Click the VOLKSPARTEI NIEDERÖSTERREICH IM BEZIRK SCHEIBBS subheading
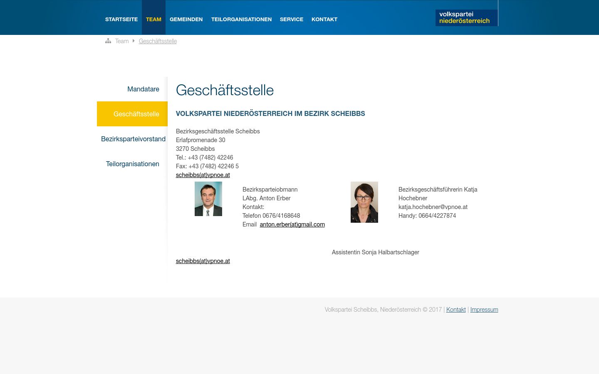Viewport: 599px width, 374px height. 270,113
